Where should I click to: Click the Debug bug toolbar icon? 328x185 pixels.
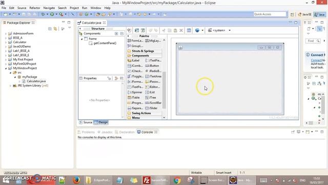coord(43,14)
